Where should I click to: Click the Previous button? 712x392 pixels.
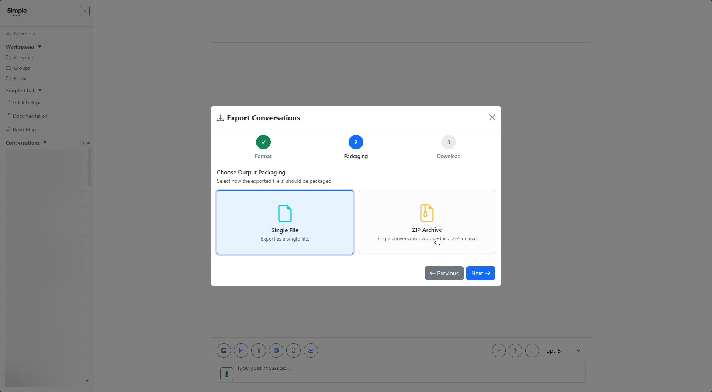[x=444, y=273]
